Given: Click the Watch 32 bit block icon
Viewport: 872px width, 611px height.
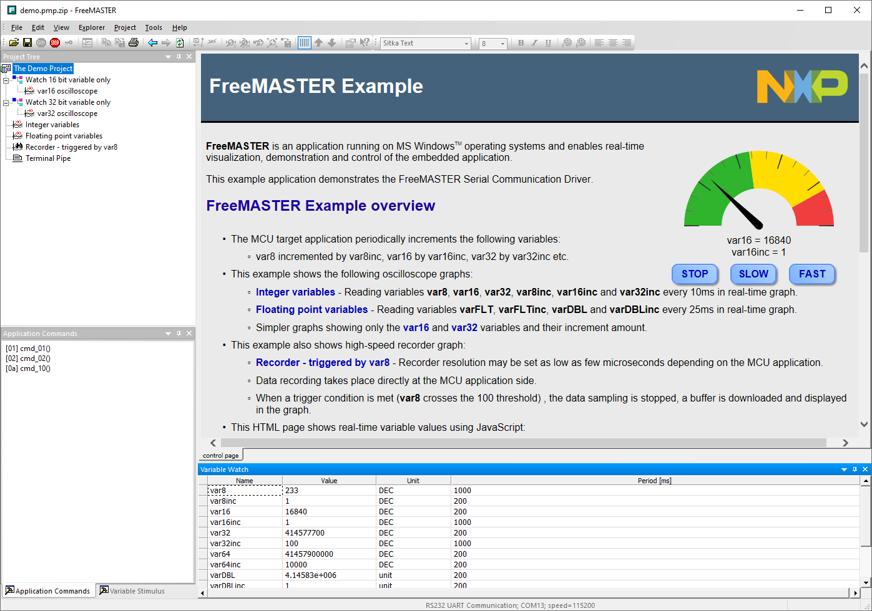Looking at the screenshot, I should [18, 102].
